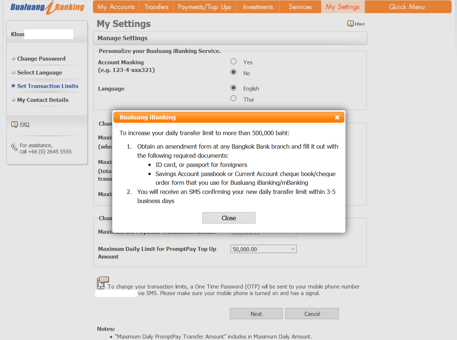Click the SMS phone icon
Screen dimensions: 457x340
coord(102,283)
